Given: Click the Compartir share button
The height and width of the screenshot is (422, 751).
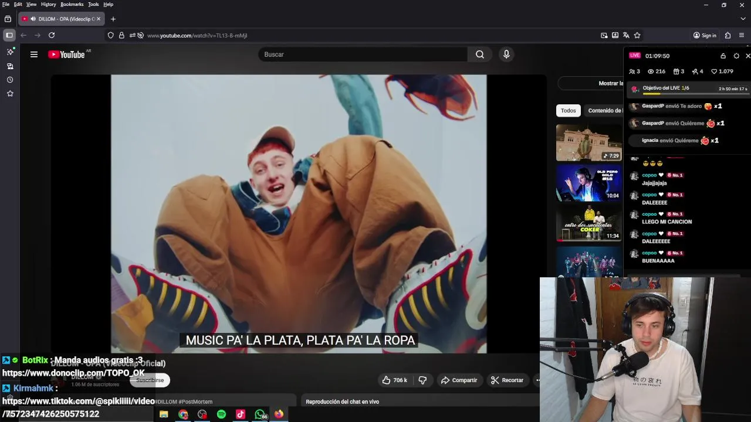Looking at the screenshot, I should (459, 380).
